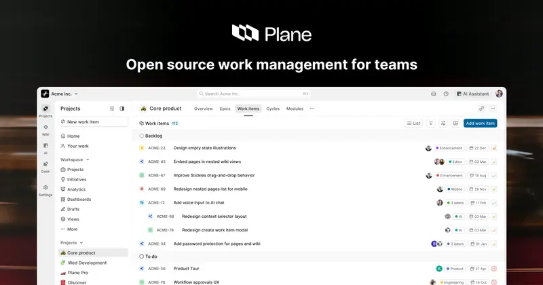This screenshot has height=285, width=543.
Task: Open the Projects icon in left rail
Action: pos(45,109)
